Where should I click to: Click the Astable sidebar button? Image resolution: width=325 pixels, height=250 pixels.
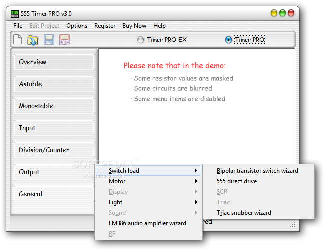point(54,84)
